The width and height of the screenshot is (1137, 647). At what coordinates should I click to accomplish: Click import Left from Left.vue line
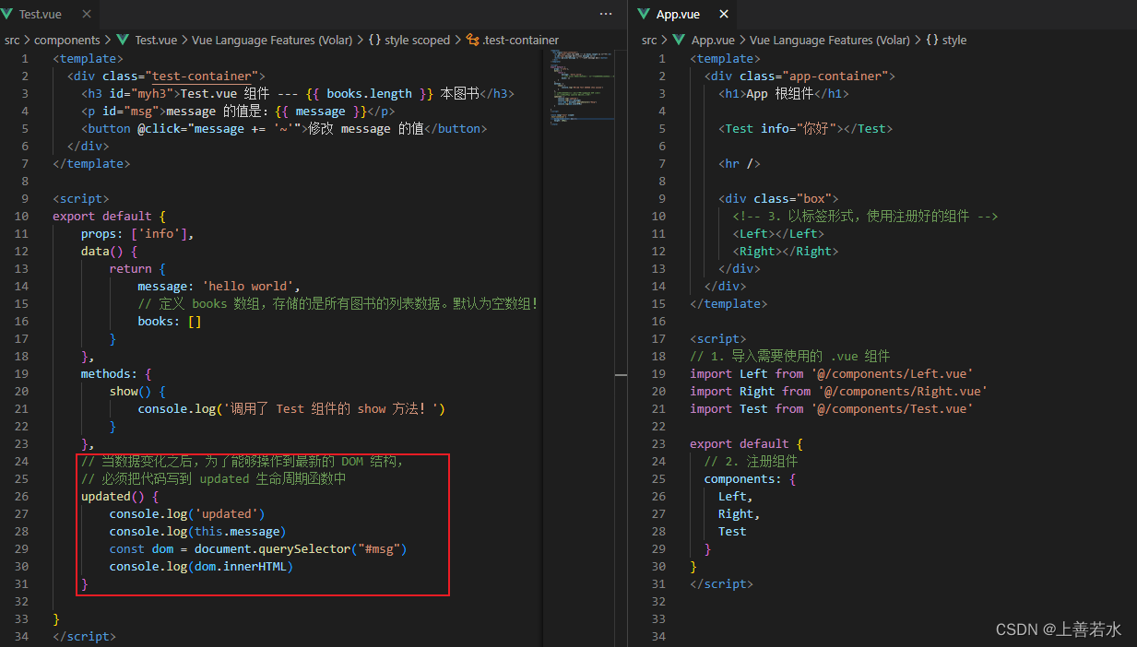point(832,373)
